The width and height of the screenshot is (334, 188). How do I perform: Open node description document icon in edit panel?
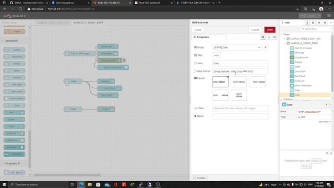coord(269,37)
